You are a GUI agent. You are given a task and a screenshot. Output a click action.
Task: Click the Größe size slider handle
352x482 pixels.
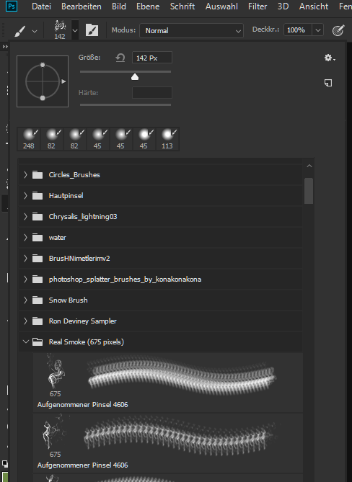pyautogui.click(x=135, y=76)
